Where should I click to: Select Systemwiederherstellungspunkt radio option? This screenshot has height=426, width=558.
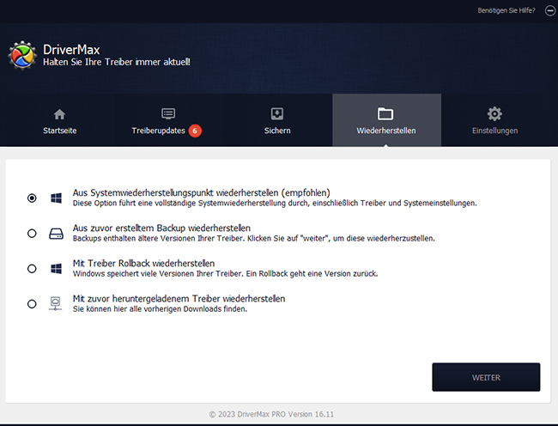(32, 198)
